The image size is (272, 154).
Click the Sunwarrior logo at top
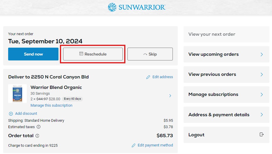point(136,7)
